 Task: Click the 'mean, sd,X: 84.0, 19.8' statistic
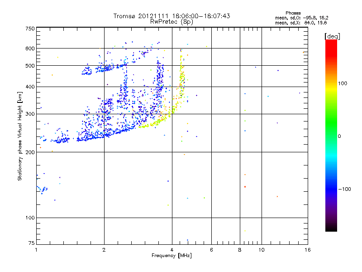(301, 23)
